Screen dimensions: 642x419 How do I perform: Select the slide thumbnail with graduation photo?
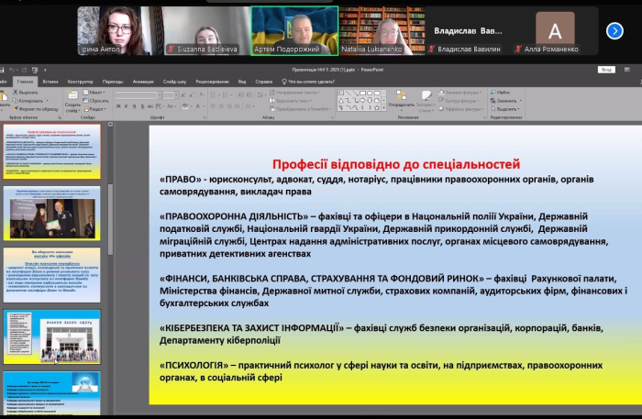point(52,214)
